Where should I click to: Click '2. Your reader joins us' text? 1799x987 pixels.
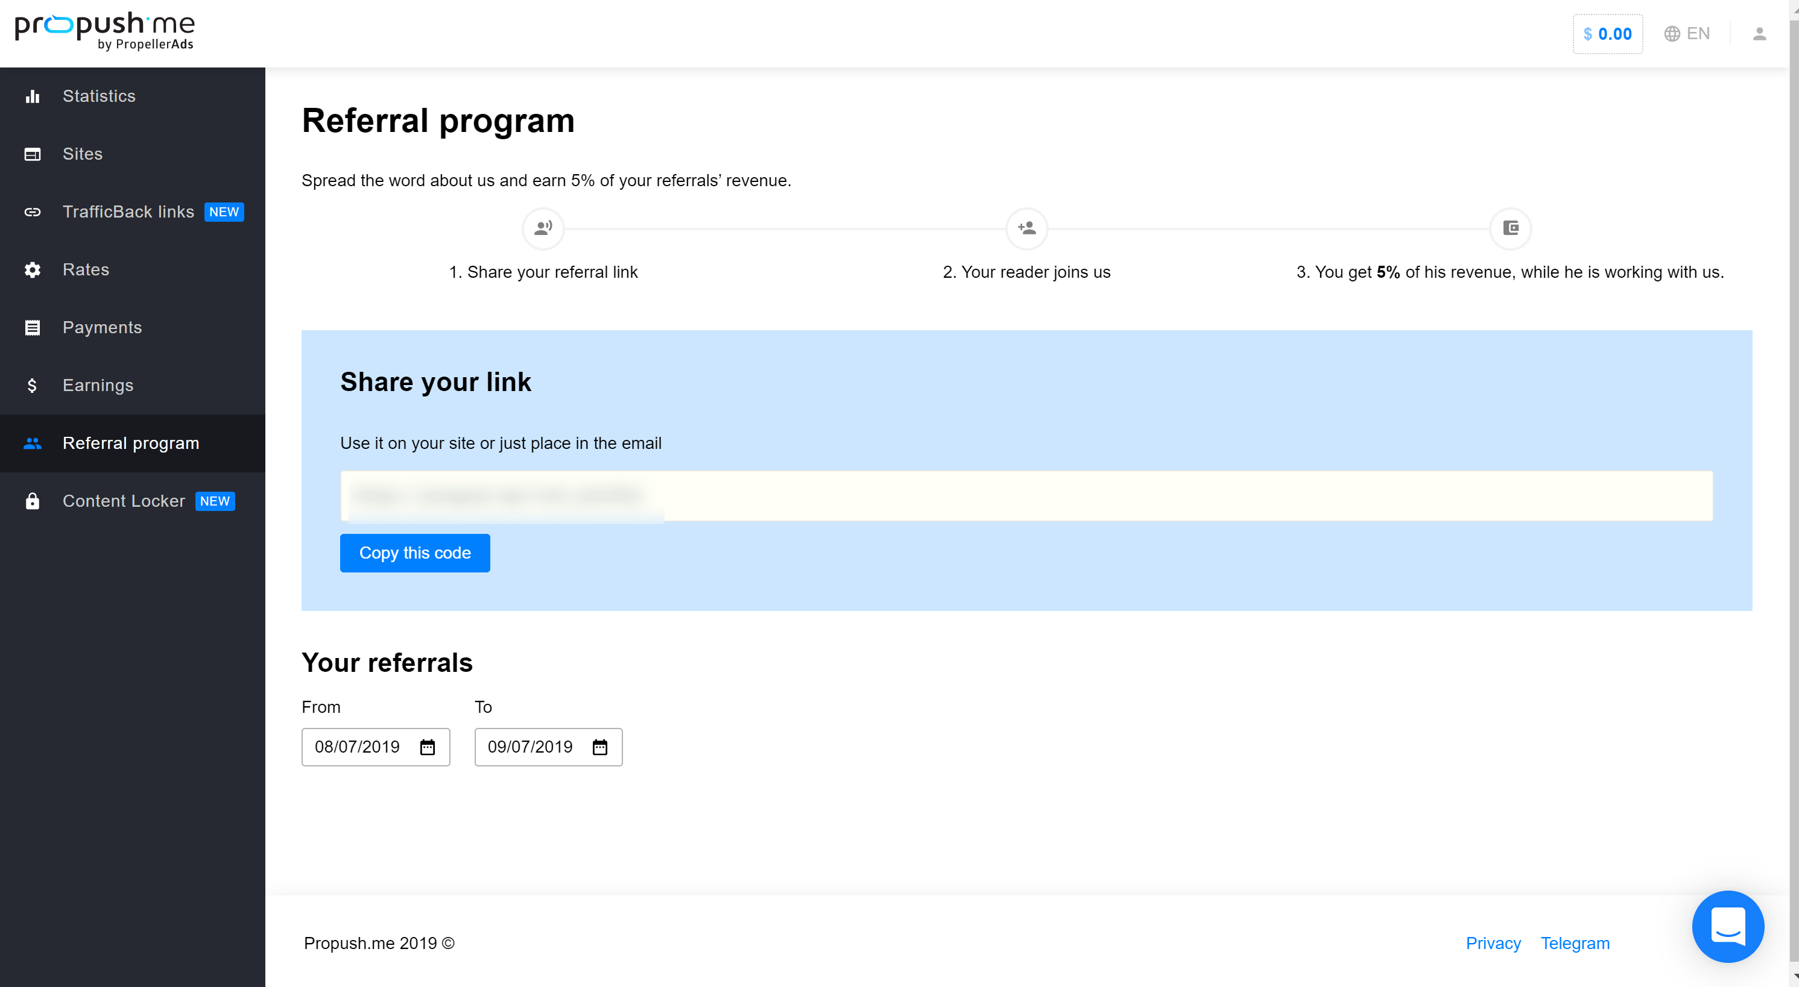(x=1026, y=272)
